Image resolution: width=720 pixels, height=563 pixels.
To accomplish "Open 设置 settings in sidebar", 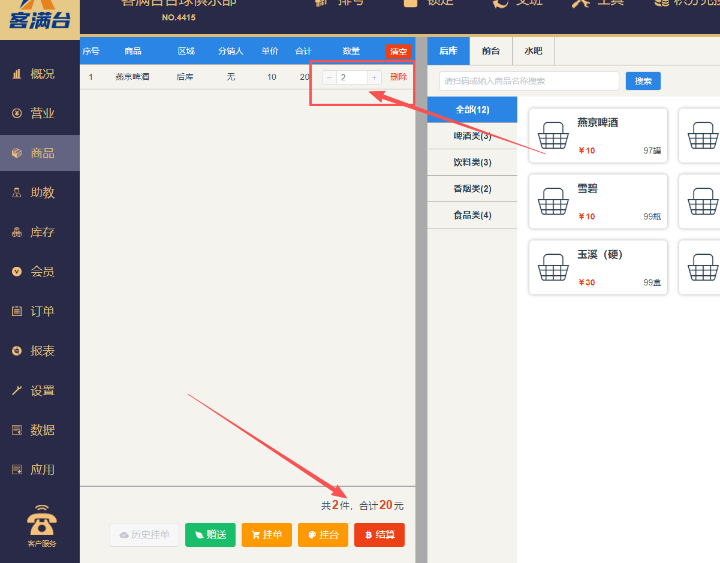I will click(x=40, y=390).
